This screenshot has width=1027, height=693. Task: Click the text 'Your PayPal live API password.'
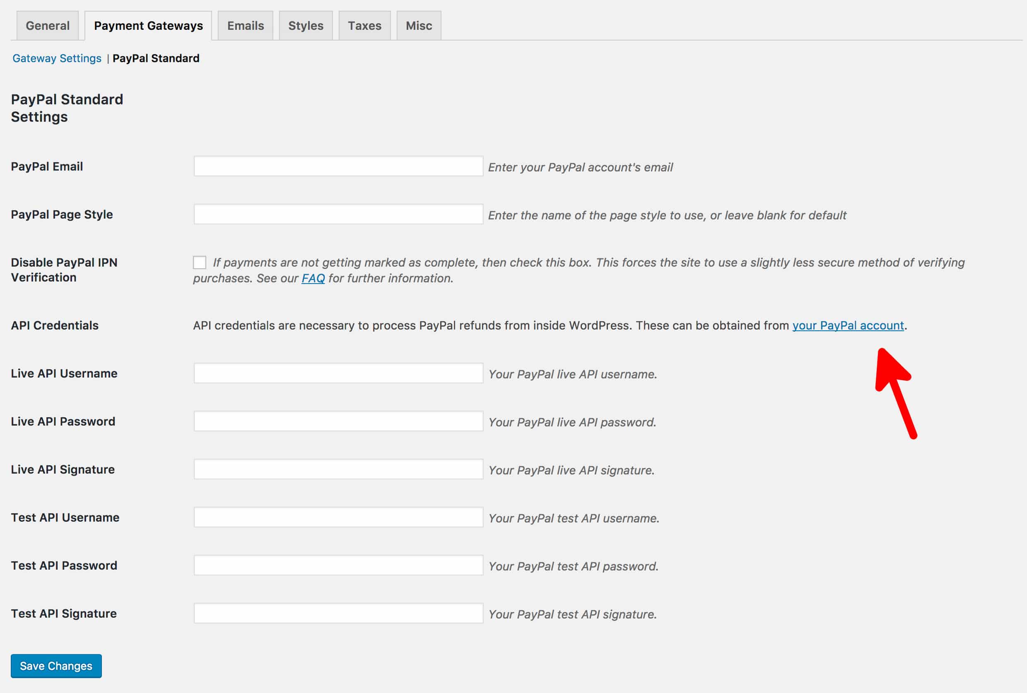point(572,422)
